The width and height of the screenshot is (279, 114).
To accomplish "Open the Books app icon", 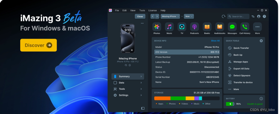I will point(207,27).
